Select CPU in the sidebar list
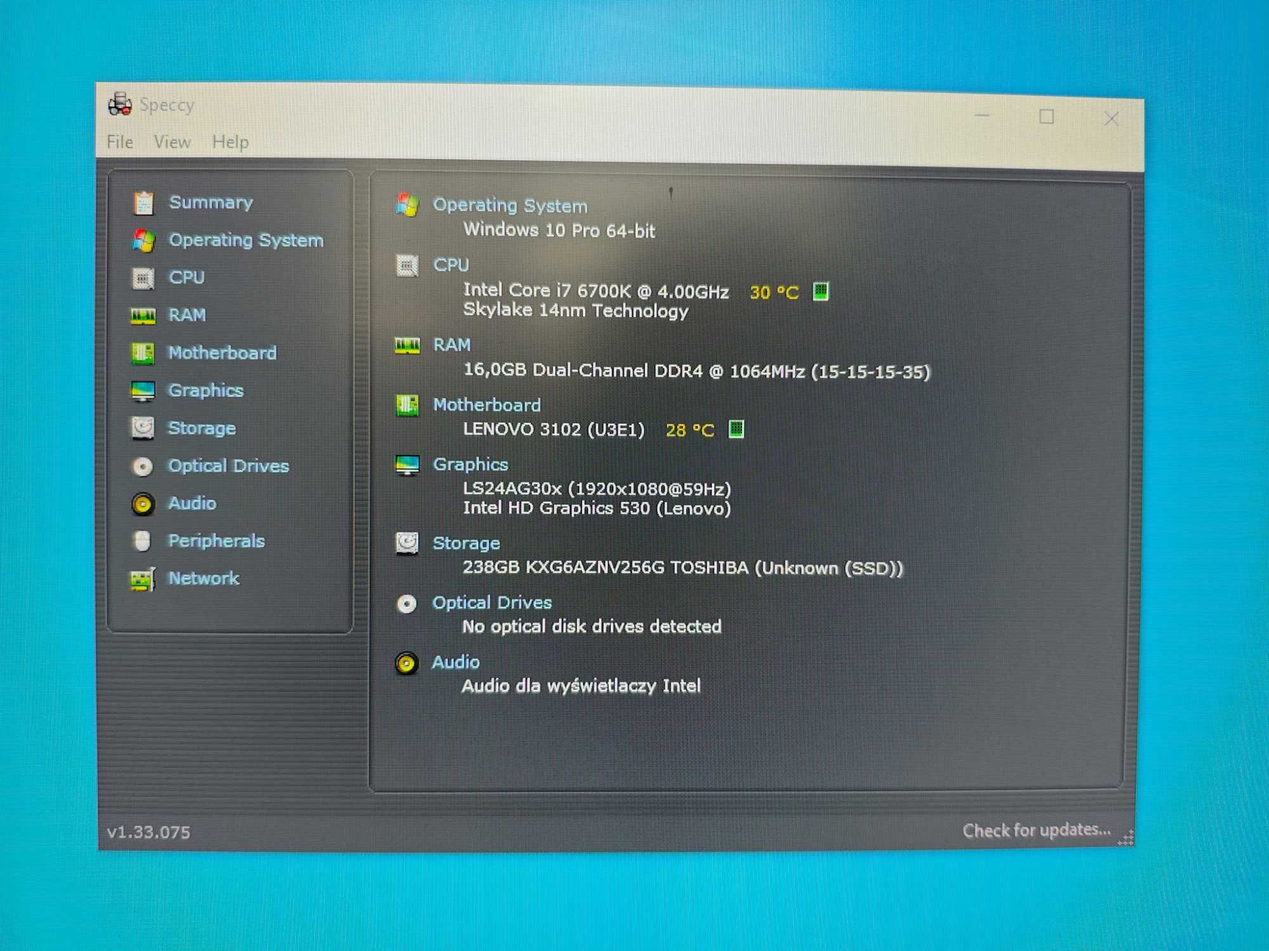1269x951 pixels. [187, 278]
